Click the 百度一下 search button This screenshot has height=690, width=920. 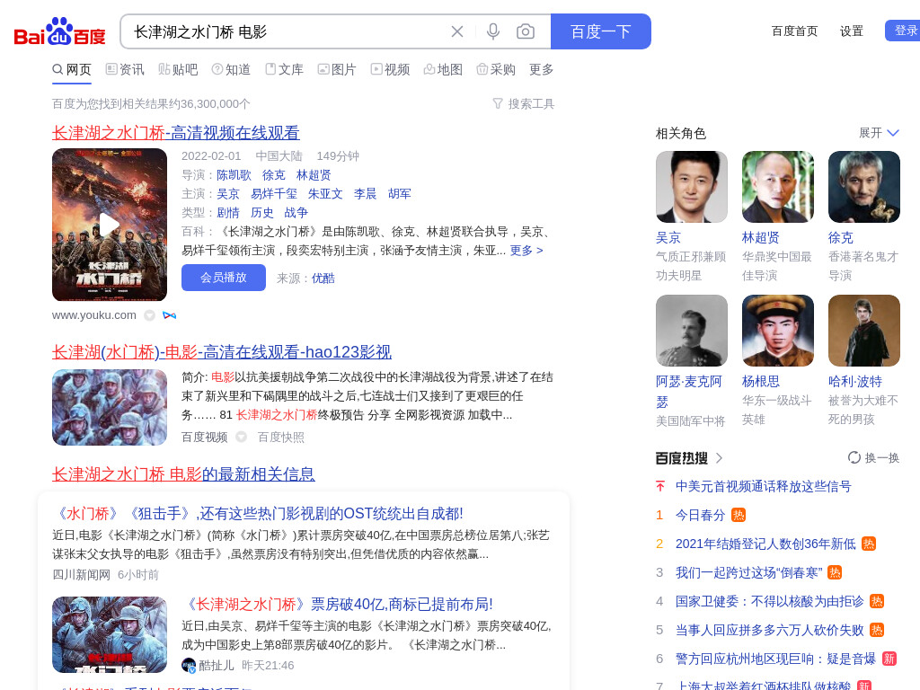(x=601, y=31)
